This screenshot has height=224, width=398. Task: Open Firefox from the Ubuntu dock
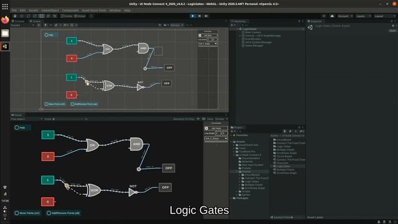pos(5,20)
